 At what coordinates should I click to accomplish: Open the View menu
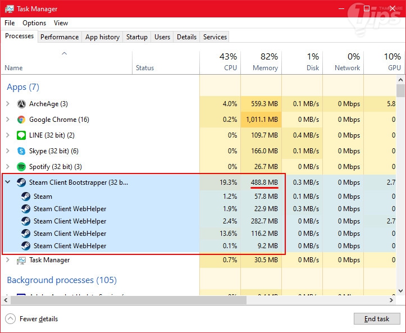61,23
